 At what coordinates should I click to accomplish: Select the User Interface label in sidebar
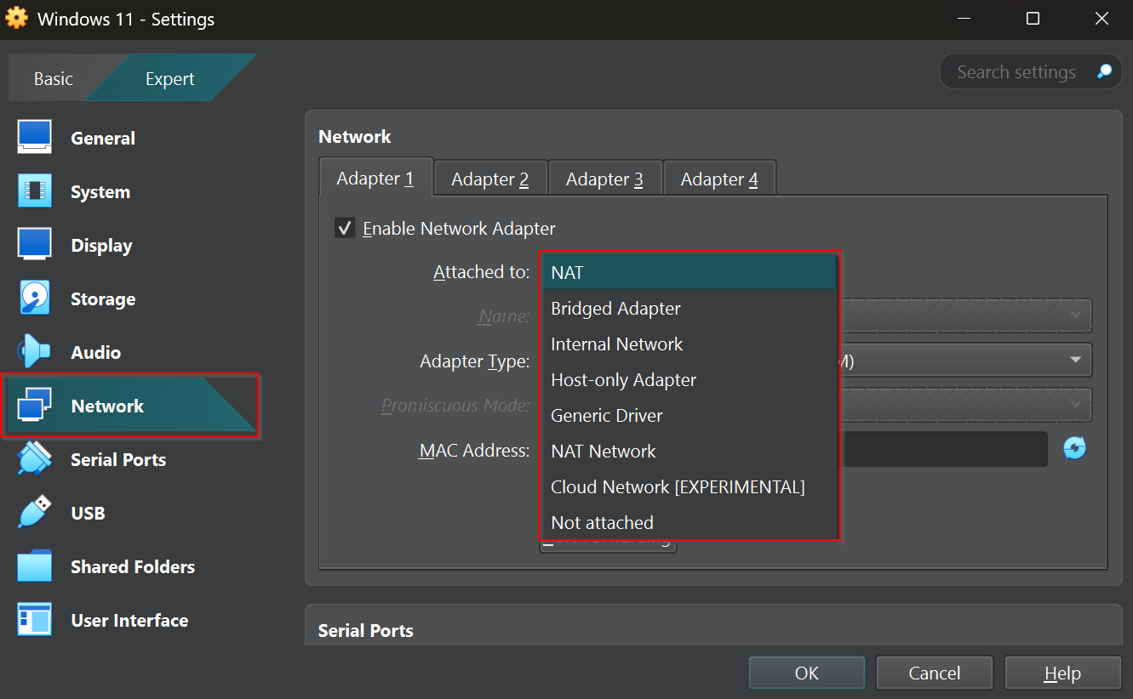point(129,620)
